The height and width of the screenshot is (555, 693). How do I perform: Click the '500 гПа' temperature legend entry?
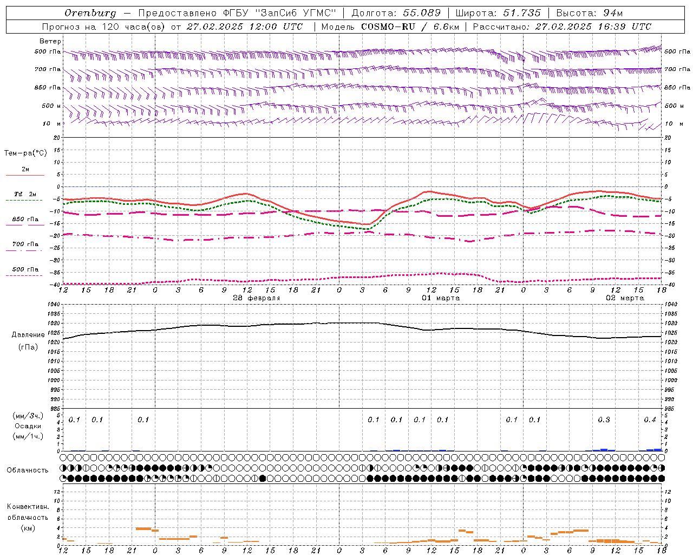click(x=25, y=269)
